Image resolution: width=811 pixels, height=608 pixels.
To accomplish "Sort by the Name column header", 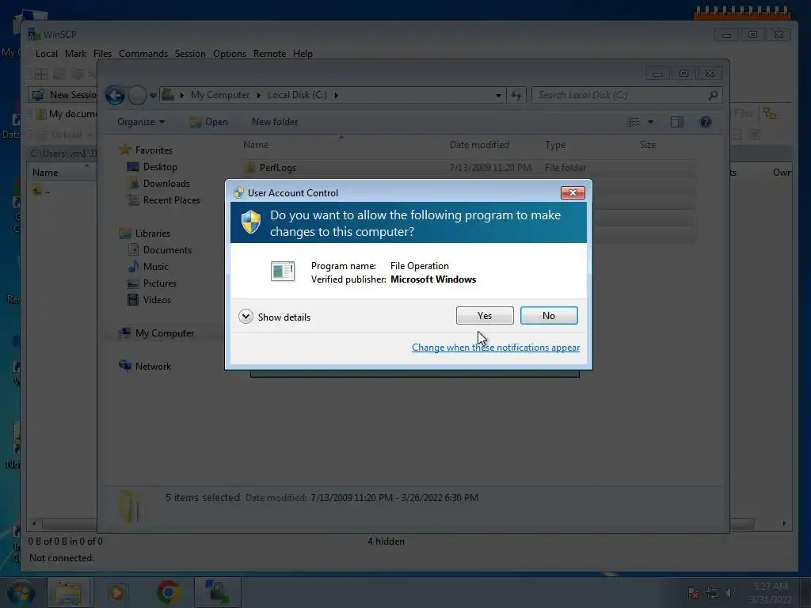I will [x=256, y=145].
